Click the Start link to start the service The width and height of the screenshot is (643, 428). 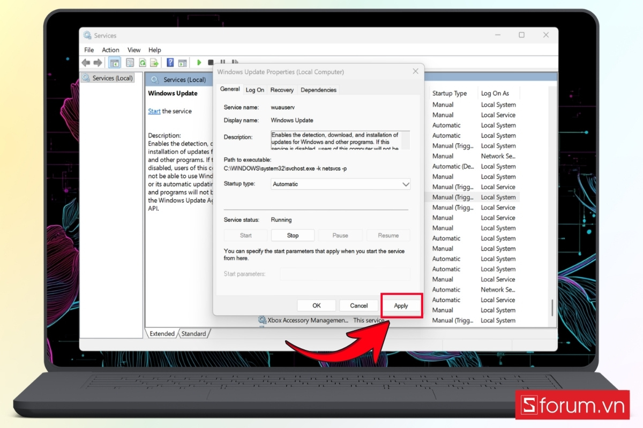(154, 111)
